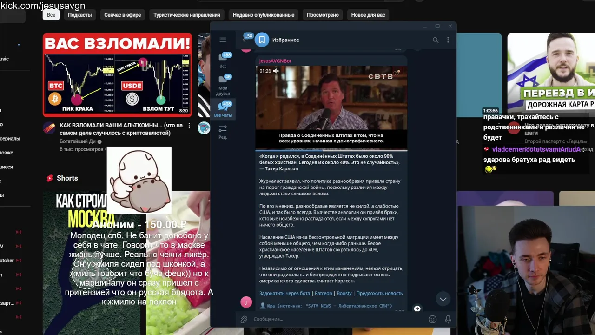Click the «Когда я родился…» bold quote text
This screenshot has height=335, width=595.
[x=329, y=162]
